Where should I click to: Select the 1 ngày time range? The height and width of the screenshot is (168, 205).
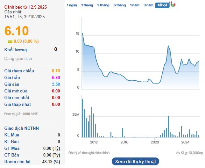72,5
